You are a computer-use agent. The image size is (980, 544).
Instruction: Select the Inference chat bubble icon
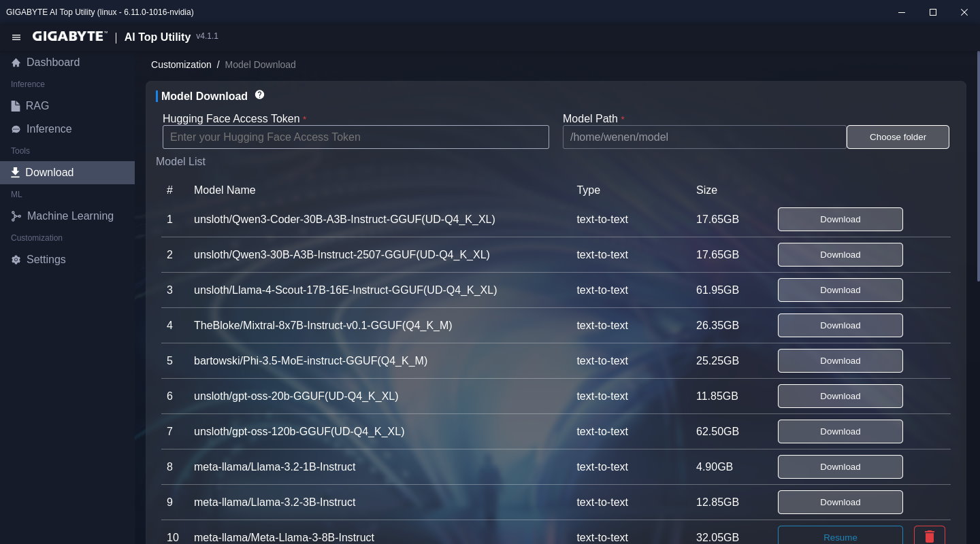point(16,129)
